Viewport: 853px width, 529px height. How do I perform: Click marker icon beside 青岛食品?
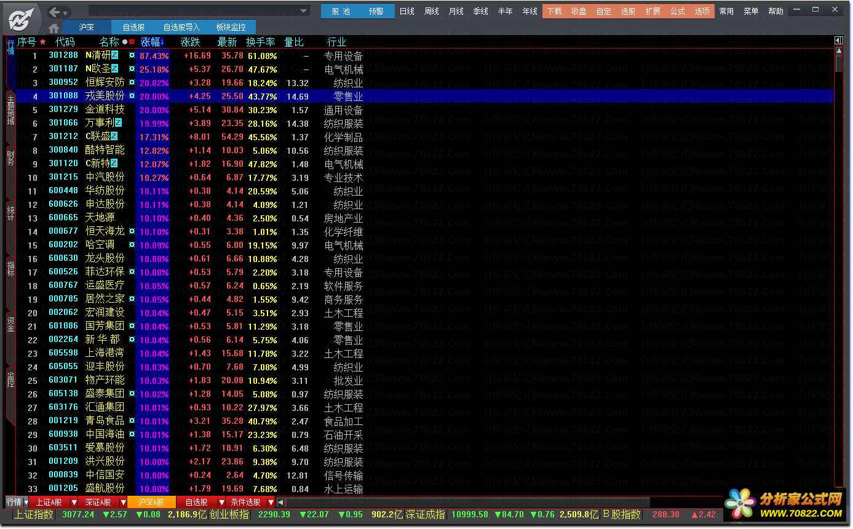coord(132,421)
